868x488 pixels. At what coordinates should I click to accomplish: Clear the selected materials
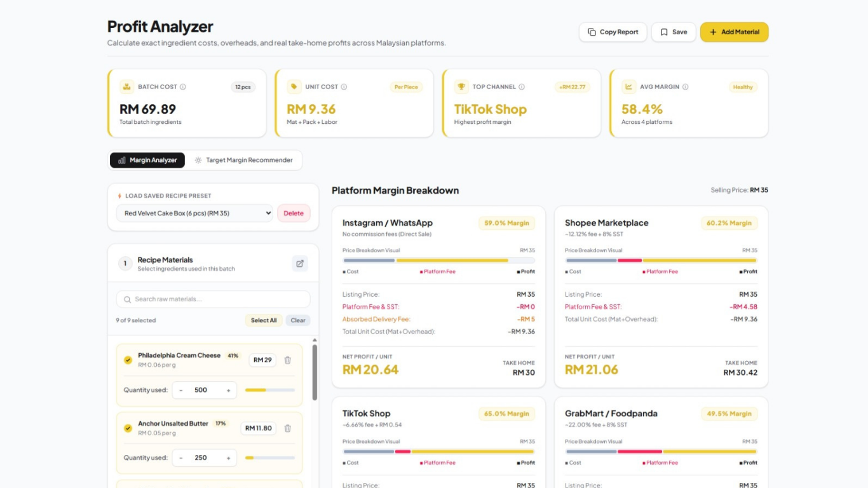click(298, 320)
